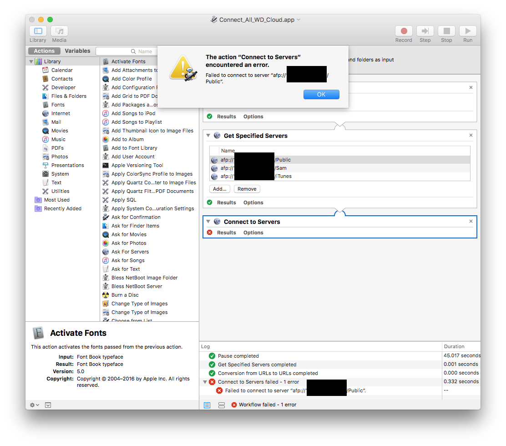Click the Add... server button
The image size is (506, 446).
click(x=220, y=189)
